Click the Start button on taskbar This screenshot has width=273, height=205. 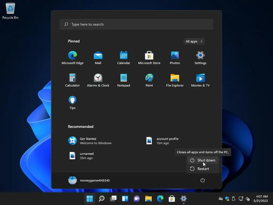coord(90,199)
